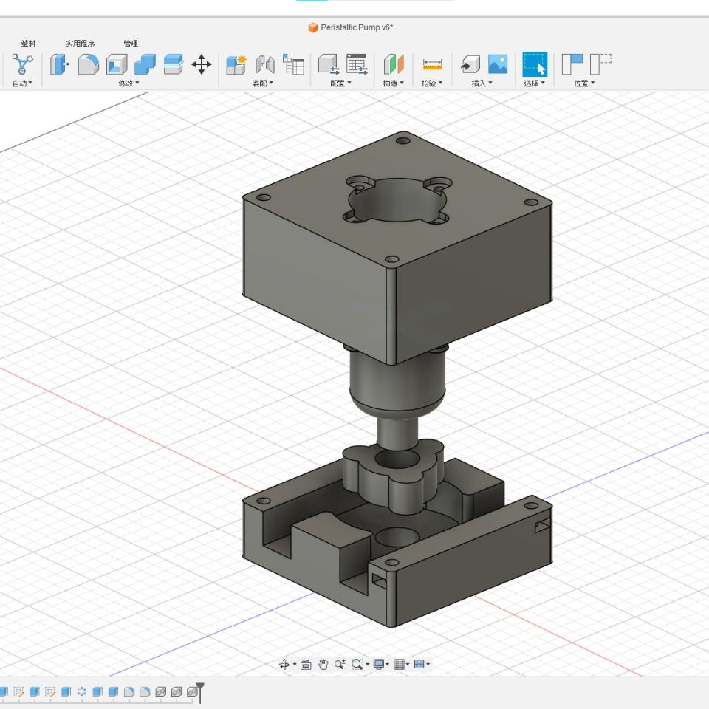Open the Display Settings dropdown
709x709 pixels.
coord(381,665)
